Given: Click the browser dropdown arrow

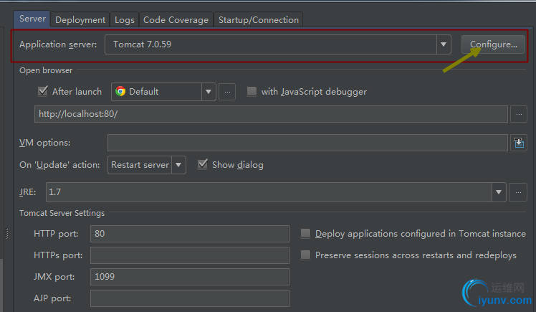Looking at the screenshot, I should tap(209, 92).
